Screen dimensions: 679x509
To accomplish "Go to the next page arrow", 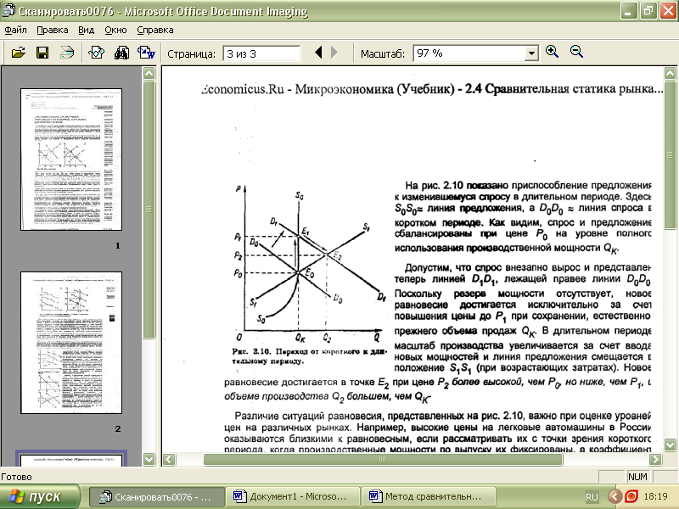I will pos(334,53).
